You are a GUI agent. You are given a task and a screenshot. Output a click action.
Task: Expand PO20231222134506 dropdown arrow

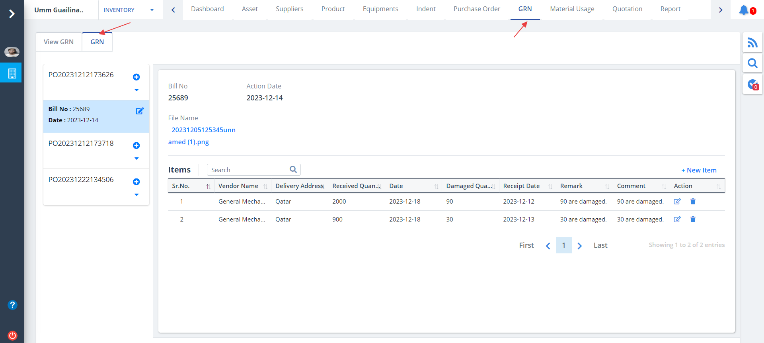pyautogui.click(x=136, y=195)
